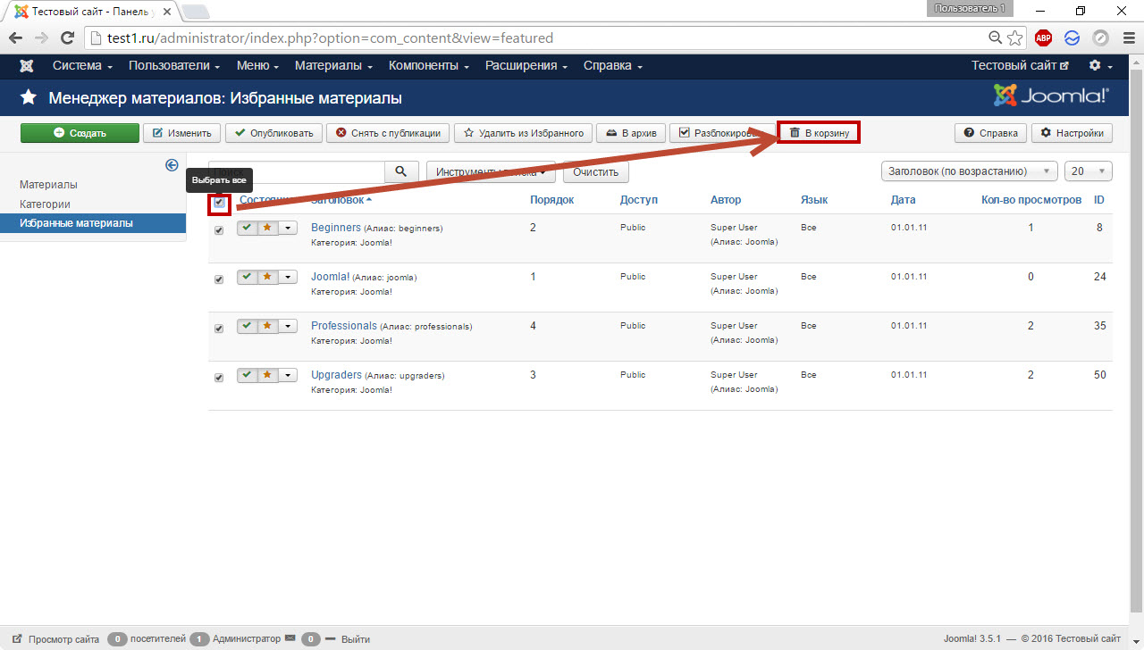Open the list limit dropdown showing 20
This screenshot has width=1144, height=650.
tap(1089, 171)
